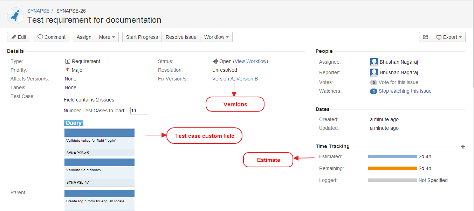Click the Major priority arrow icon

pos(68,70)
